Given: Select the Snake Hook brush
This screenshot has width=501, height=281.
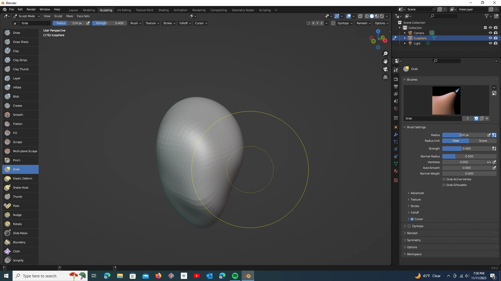Looking at the screenshot, I should coord(21,188).
